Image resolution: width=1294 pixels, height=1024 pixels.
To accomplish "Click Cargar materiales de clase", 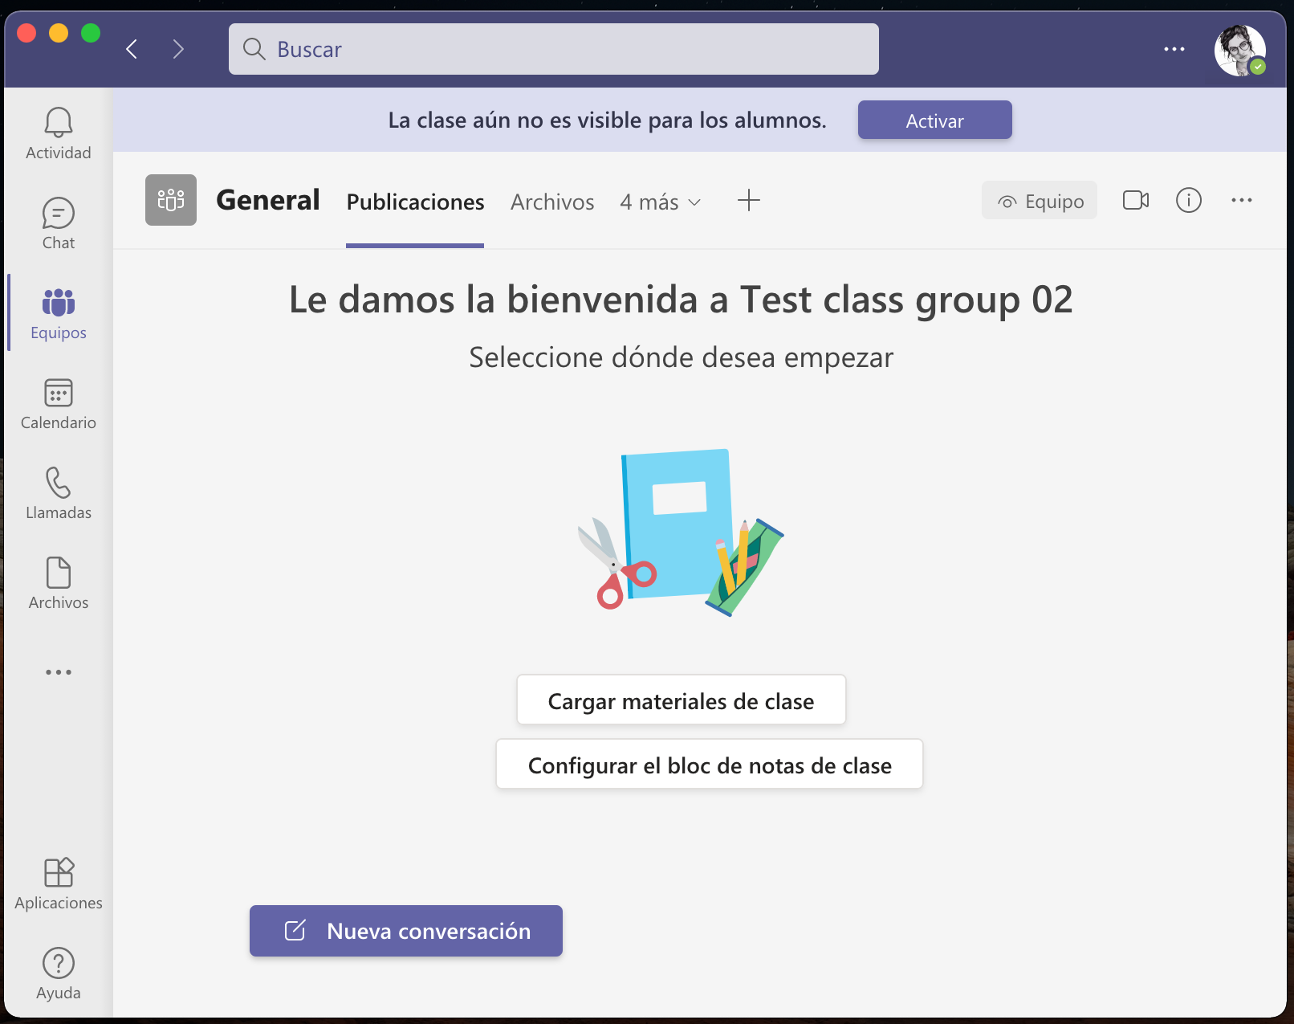I will coord(681,700).
